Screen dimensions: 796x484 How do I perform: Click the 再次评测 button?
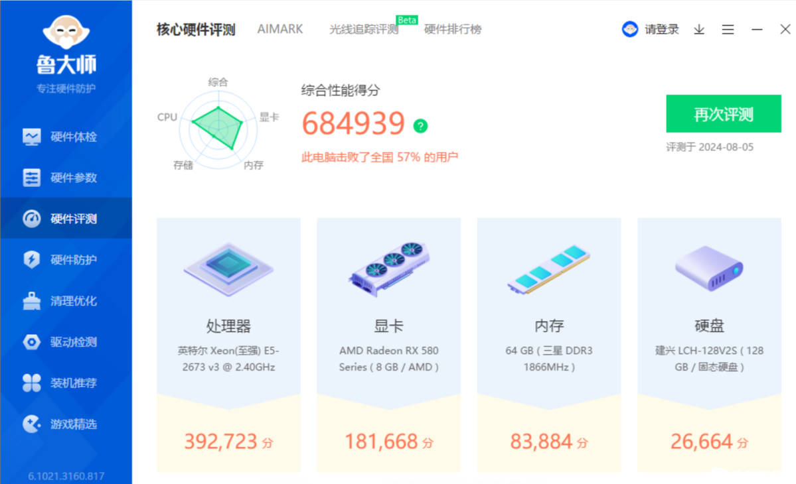click(724, 113)
